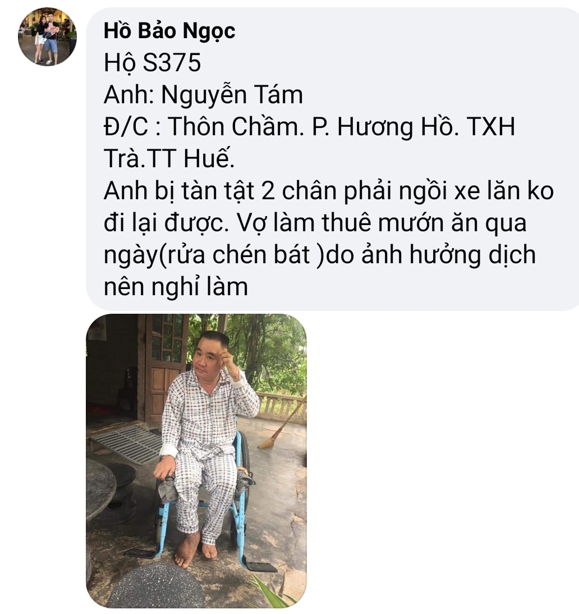Click the 'Đ/C : Thôn Chầm' address line
This screenshot has width=579, height=614.
point(309,127)
